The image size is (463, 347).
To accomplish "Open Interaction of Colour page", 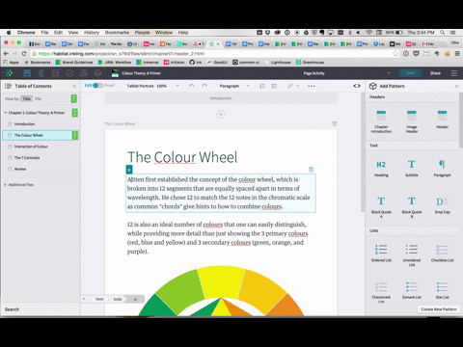I will point(31,147).
